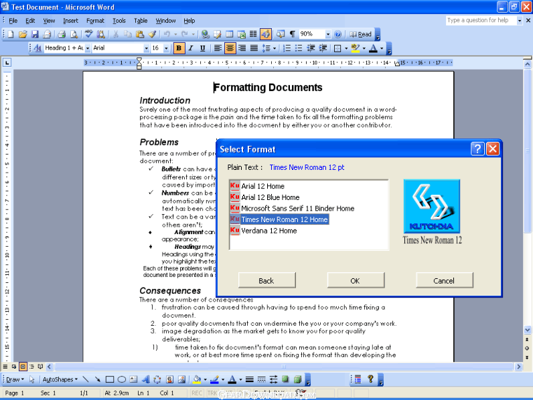Open the Tools menu
This screenshot has width=533, height=400.
tap(119, 21)
